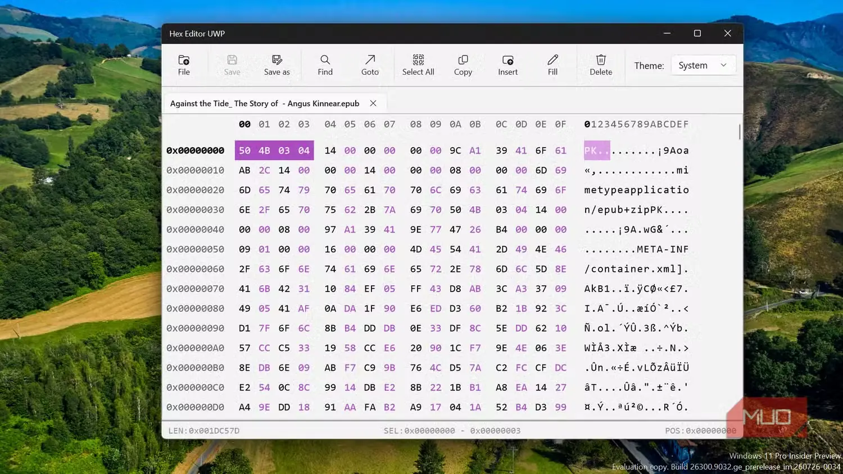This screenshot has height=474, width=843.
Task: Select offset row 0x00000000
Action: click(x=195, y=151)
